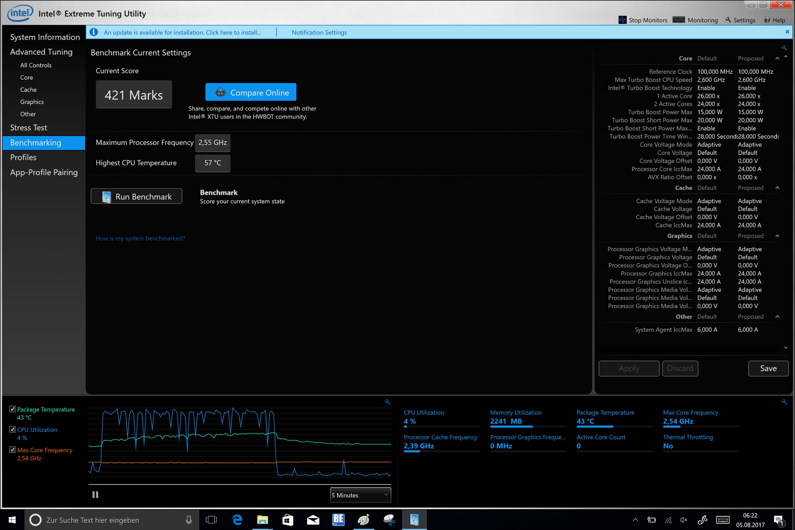The height and width of the screenshot is (530, 795).
Task: Click the volume muted tray icon
Action: click(684, 520)
